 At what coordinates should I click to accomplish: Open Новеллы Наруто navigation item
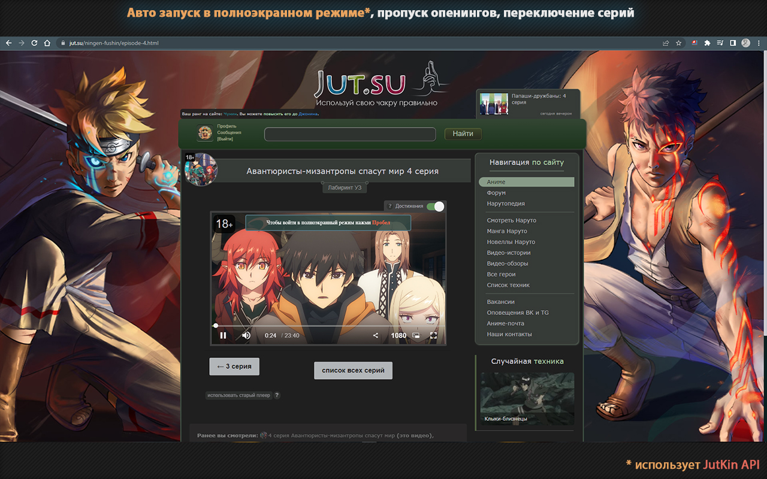click(511, 242)
